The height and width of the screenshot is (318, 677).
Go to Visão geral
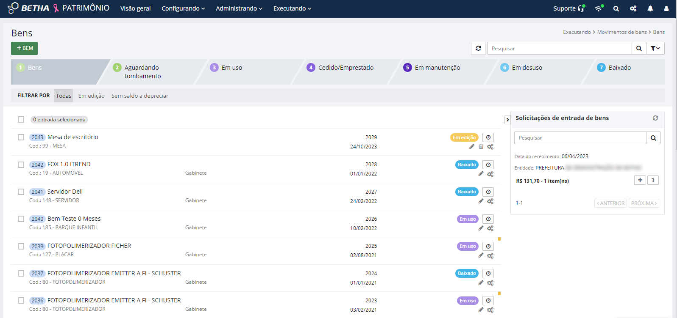tap(135, 8)
